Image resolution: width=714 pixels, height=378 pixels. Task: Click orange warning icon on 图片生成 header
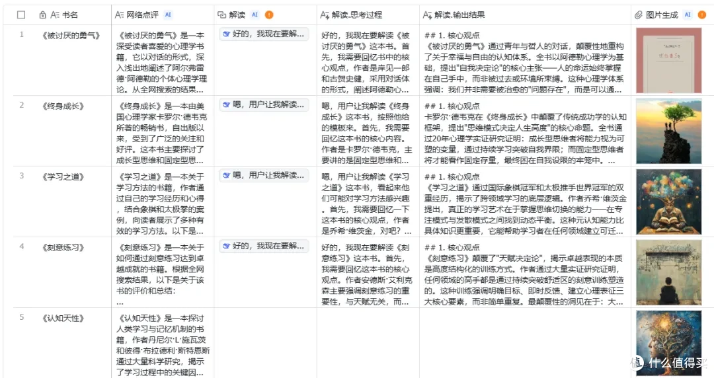point(701,15)
